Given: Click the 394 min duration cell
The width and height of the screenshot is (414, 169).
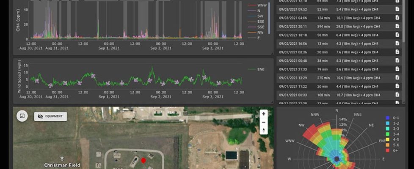Looking at the screenshot, I should point(323,26).
